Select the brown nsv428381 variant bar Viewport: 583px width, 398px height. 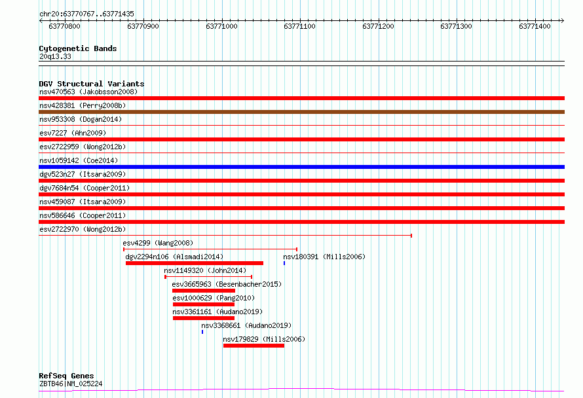301,112
